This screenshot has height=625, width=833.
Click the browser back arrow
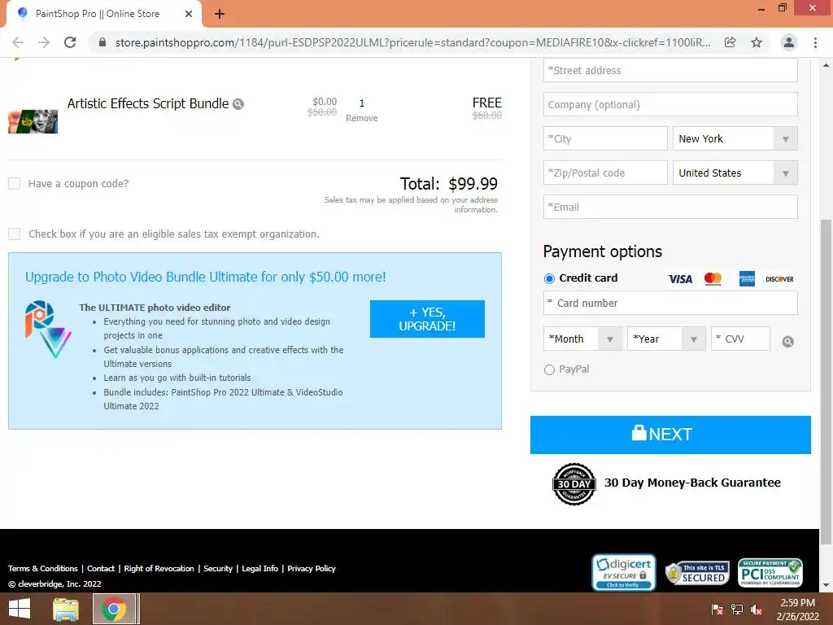coord(18,42)
